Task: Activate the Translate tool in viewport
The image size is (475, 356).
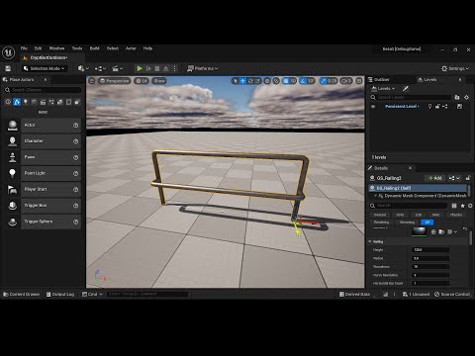Action: click(x=242, y=81)
